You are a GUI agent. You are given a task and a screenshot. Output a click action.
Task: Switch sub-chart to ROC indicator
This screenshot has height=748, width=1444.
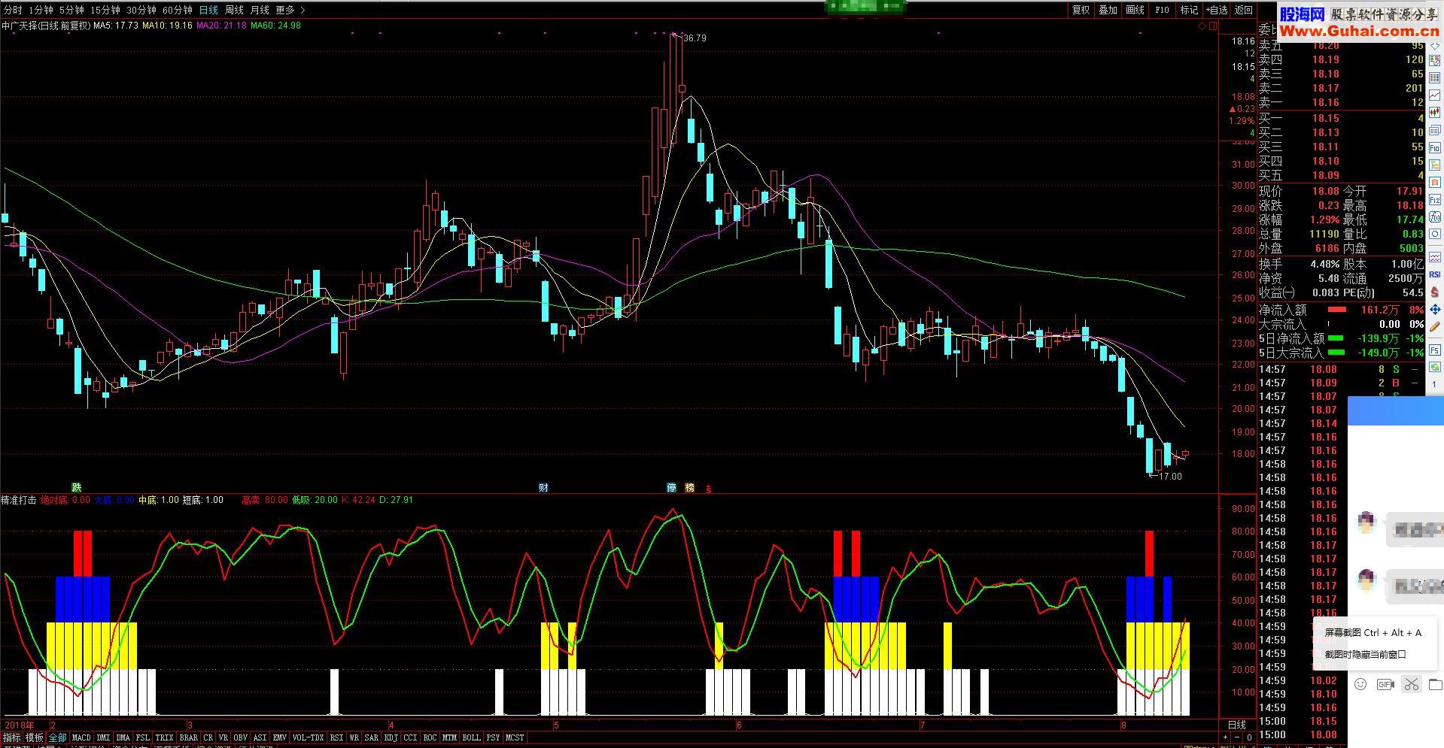(x=430, y=738)
